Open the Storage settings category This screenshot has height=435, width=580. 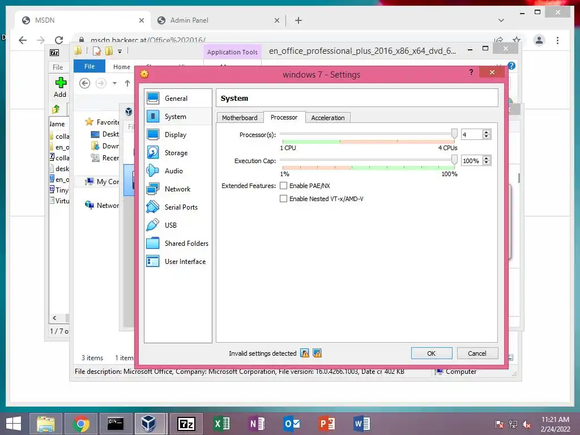(178, 153)
